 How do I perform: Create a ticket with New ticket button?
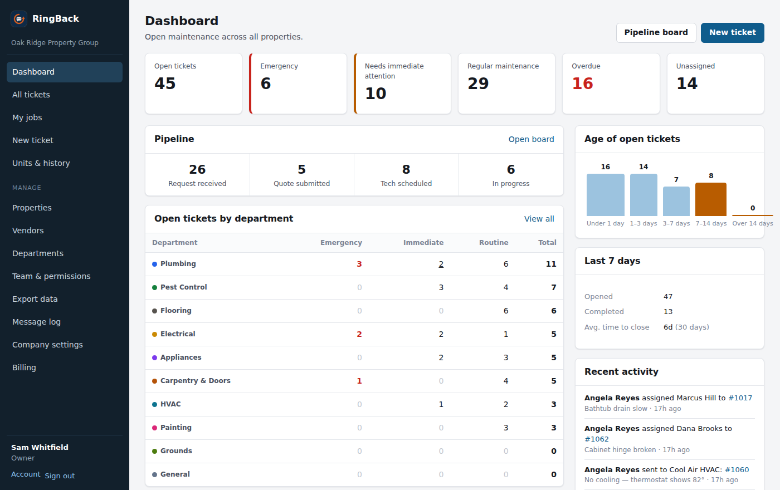[x=732, y=32]
